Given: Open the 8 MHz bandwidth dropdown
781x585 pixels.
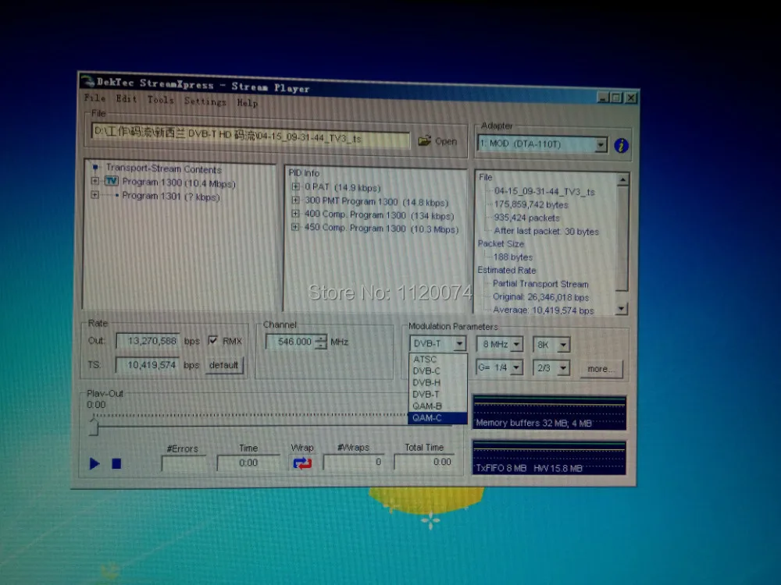Looking at the screenshot, I should pyautogui.click(x=517, y=344).
